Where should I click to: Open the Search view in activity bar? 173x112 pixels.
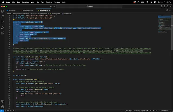tap(2, 16)
